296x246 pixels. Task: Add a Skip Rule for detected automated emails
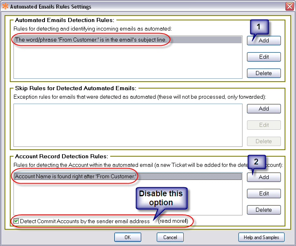(264, 109)
